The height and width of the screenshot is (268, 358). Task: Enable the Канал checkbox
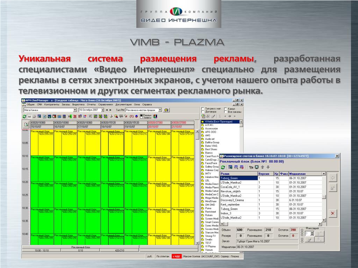225,109
